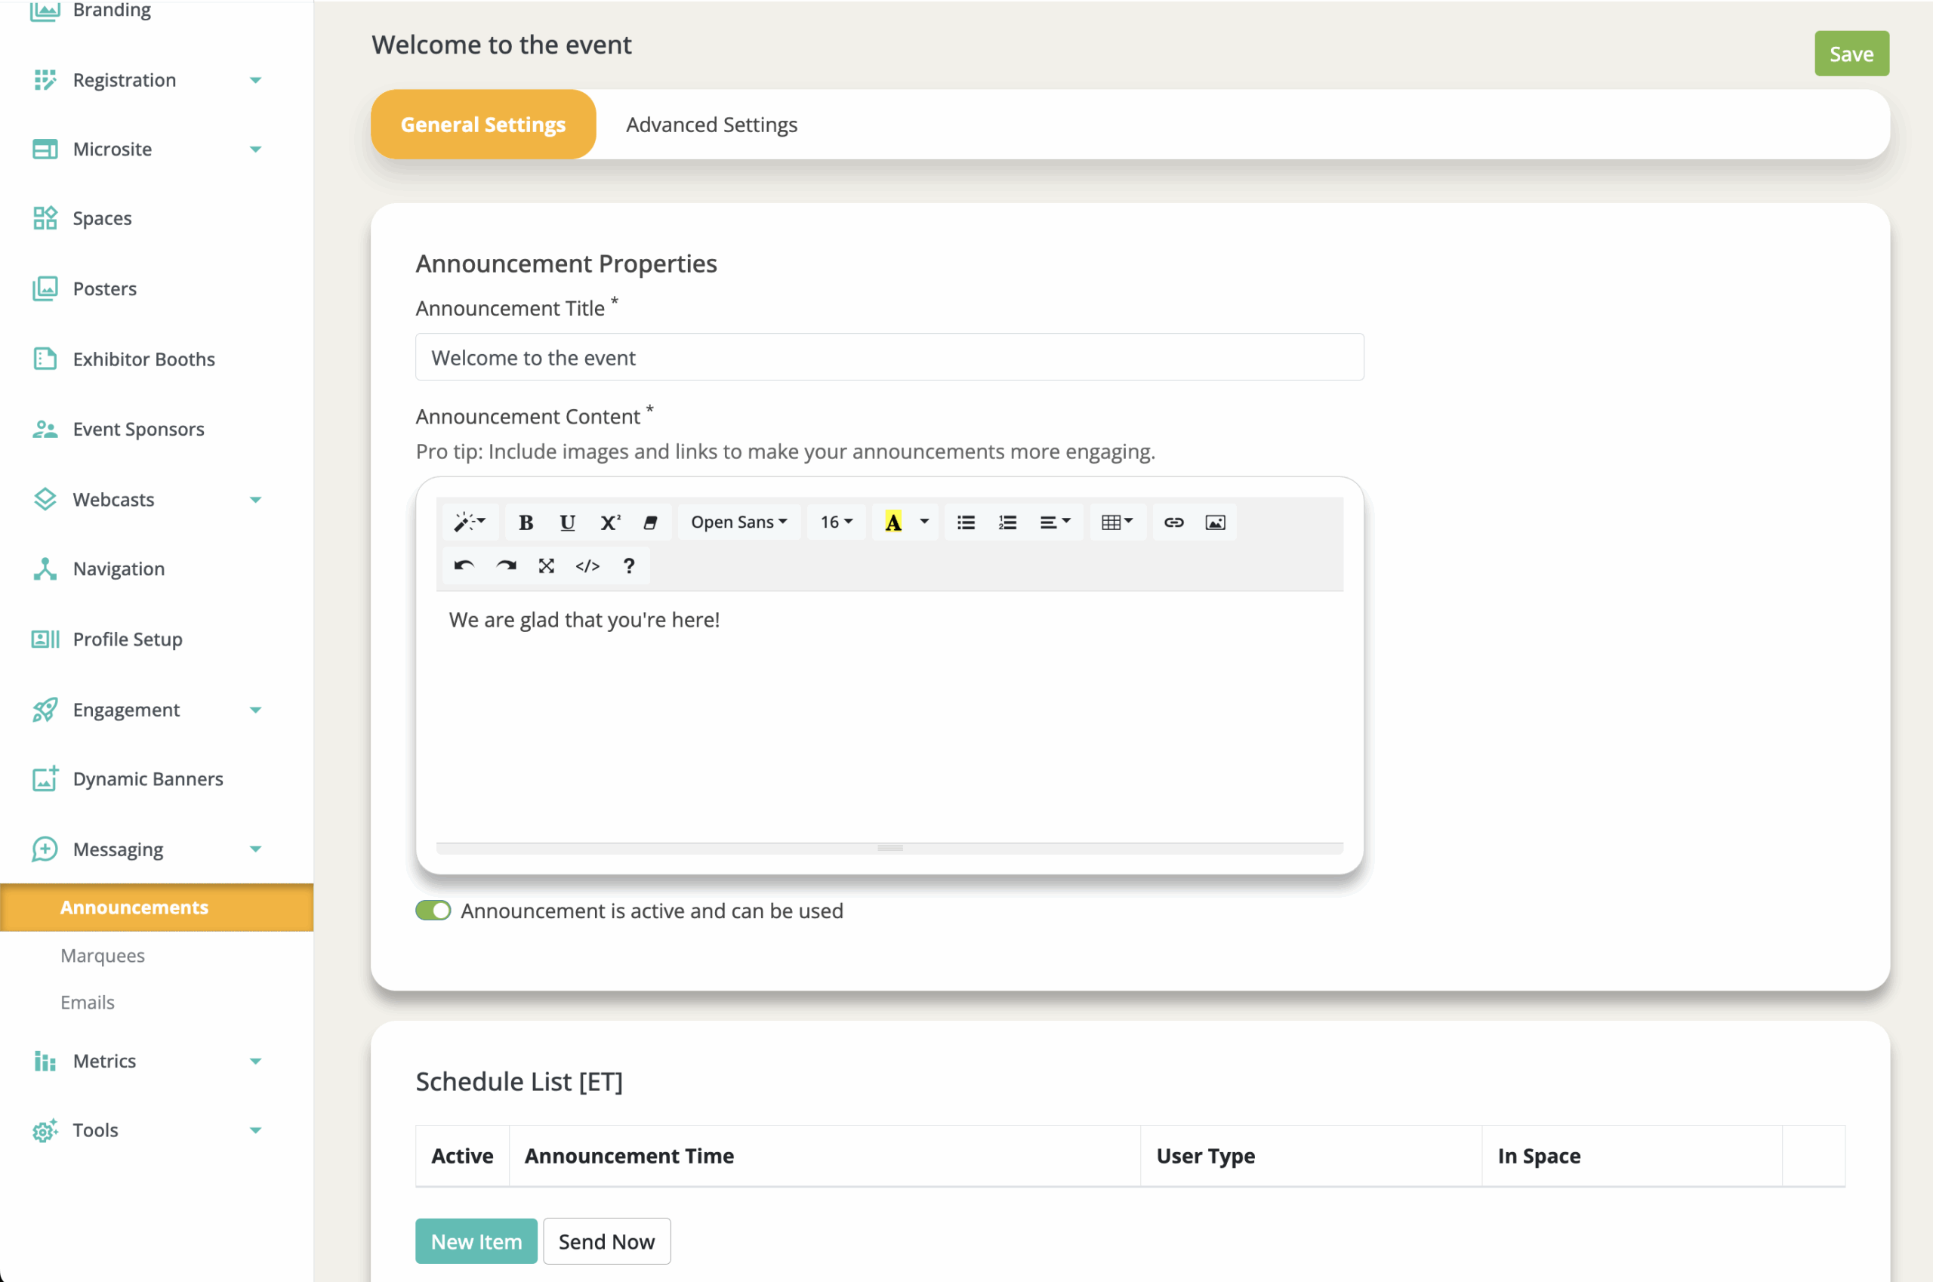Open the Open Sans font dropdown

tap(738, 522)
